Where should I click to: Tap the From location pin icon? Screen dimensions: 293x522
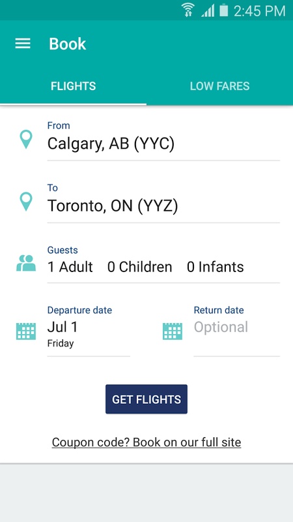click(26, 139)
